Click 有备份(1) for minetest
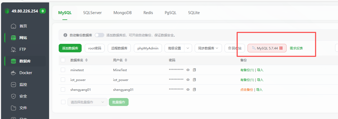This screenshot has height=119, width=338. pos(247,70)
